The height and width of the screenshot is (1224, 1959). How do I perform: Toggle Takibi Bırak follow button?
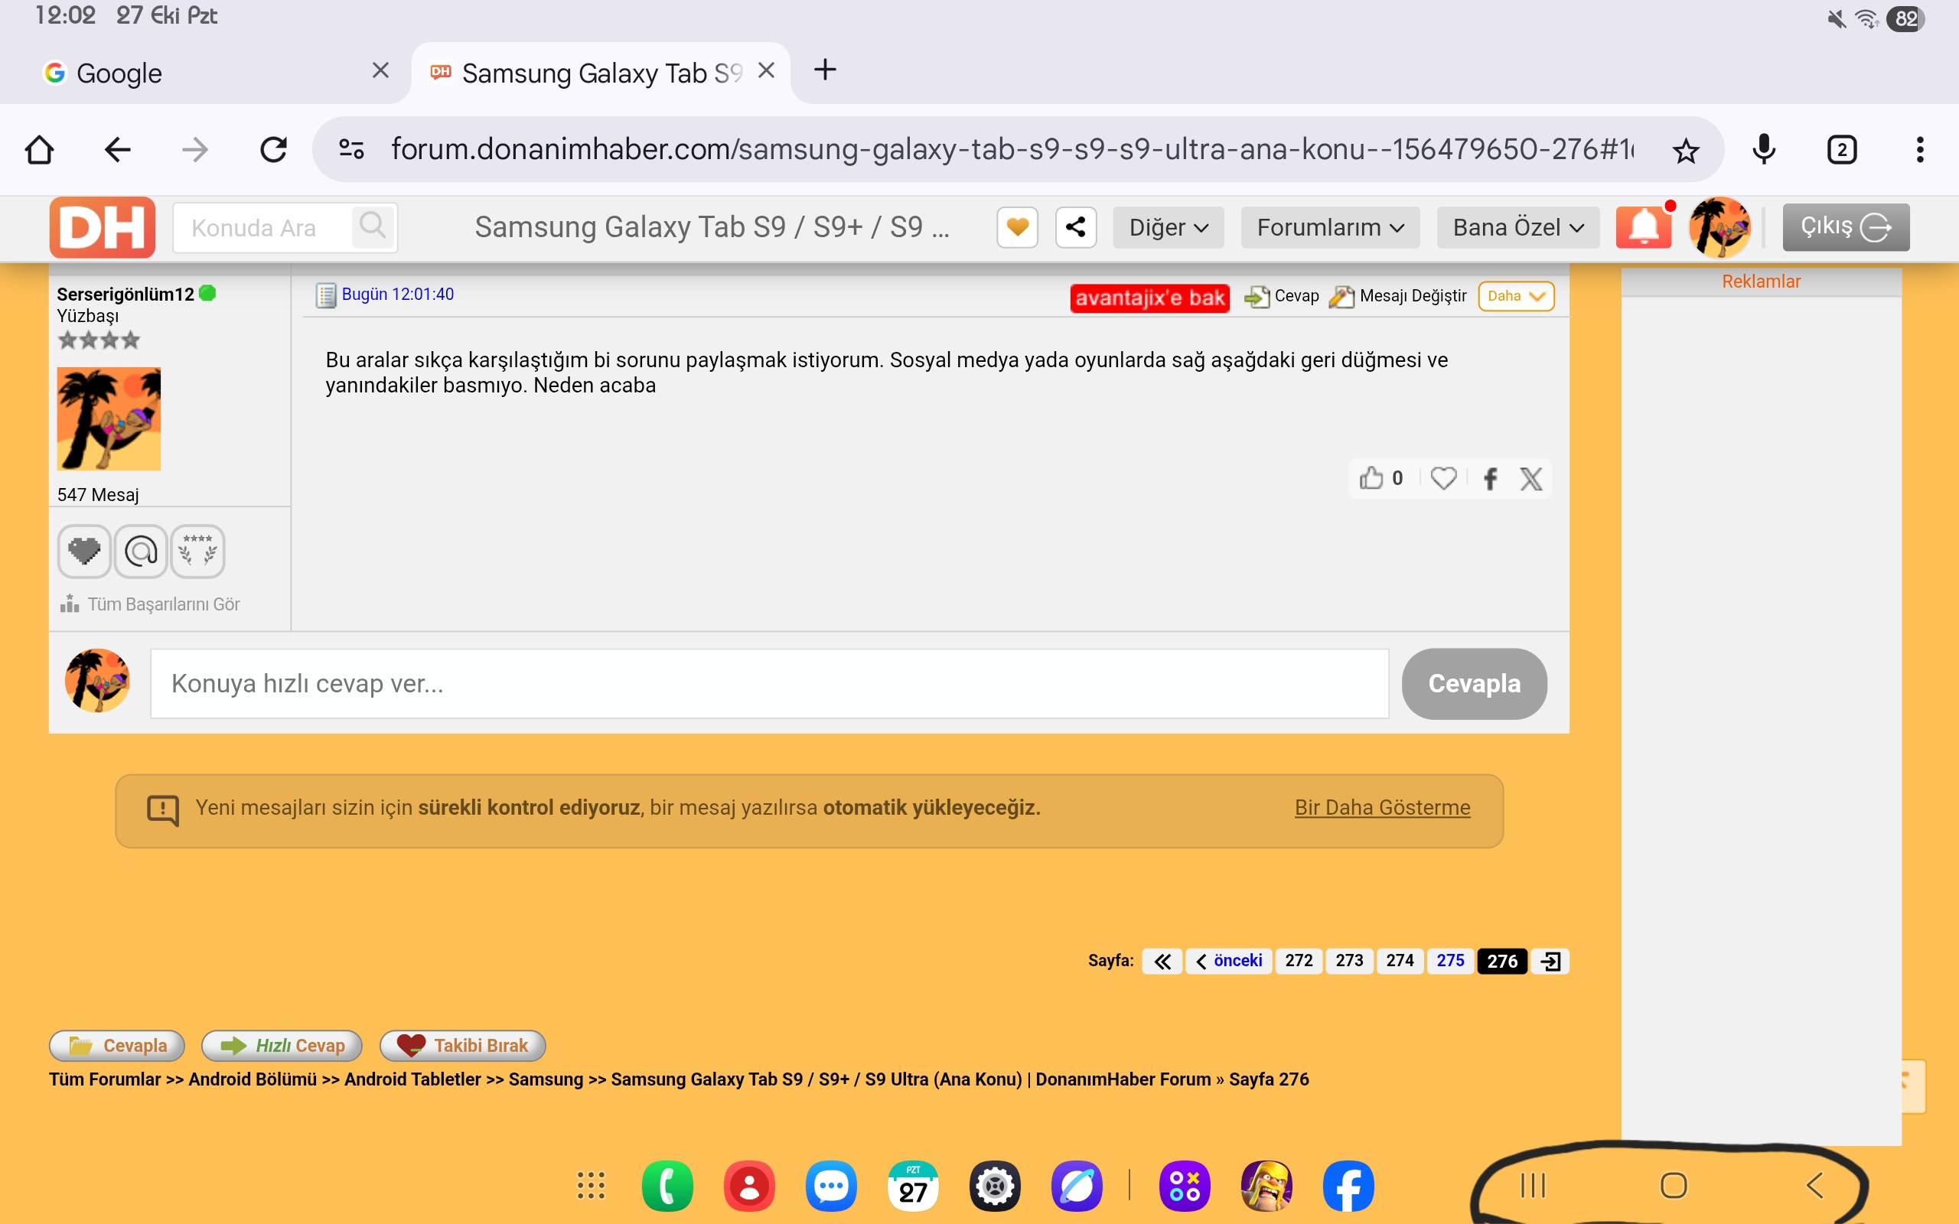tap(463, 1045)
